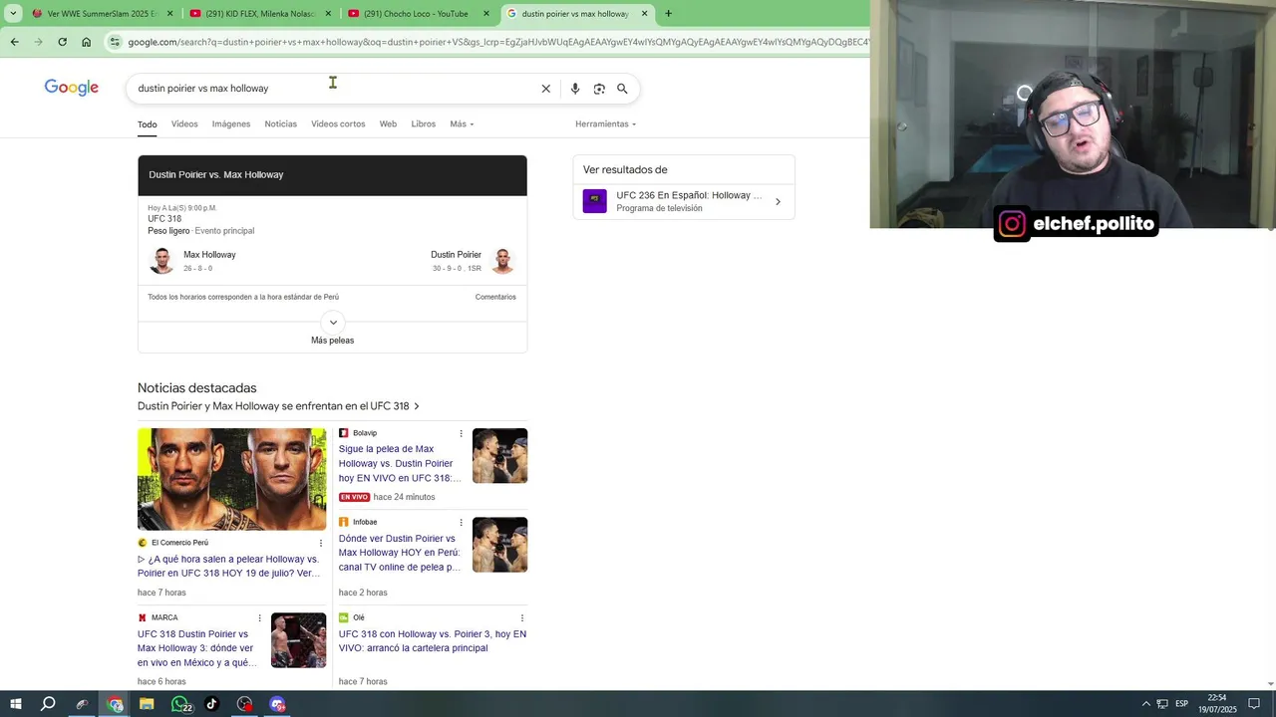The image size is (1276, 717).
Task: Open the notification center icon
Action: click(x=1254, y=704)
